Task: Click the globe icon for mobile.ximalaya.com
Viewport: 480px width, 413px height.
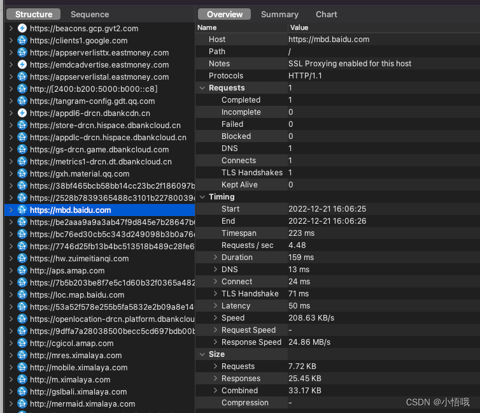Action: point(22,367)
